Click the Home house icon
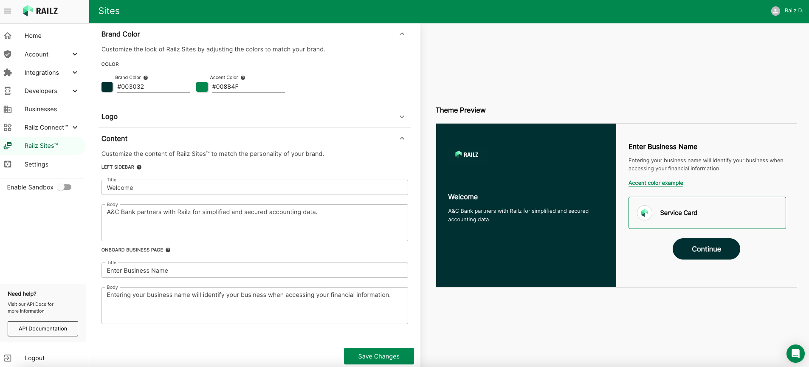Screen dimensions: 809x367 click(8, 36)
